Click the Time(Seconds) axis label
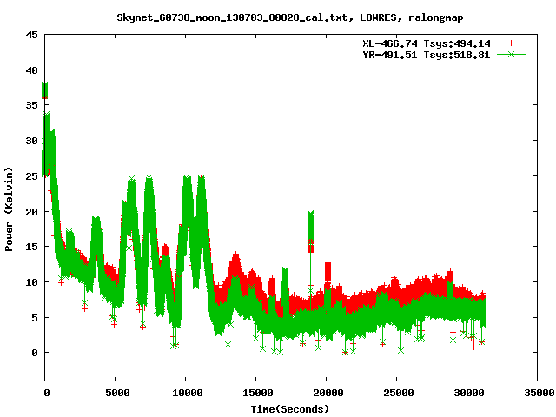 (290, 409)
